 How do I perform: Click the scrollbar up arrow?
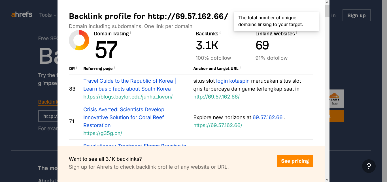(x=327, y=2)
